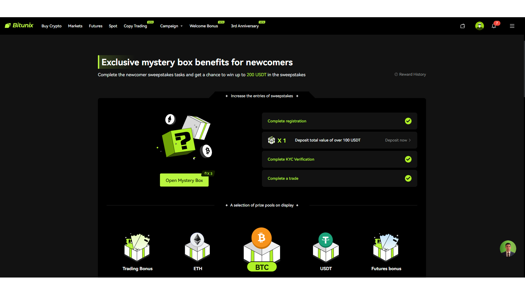Screen dimensions: 525x295
Task: Click the red notification count badge
Action: tap(497, 23)
